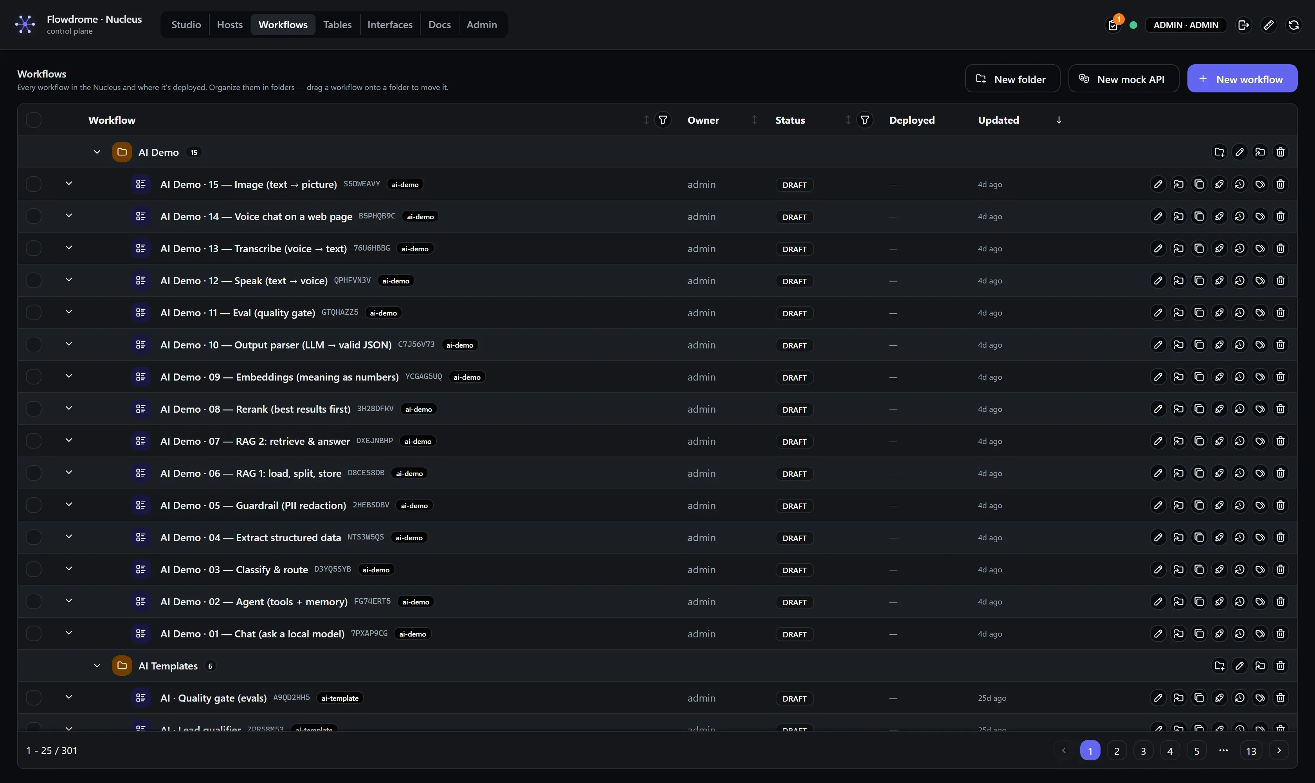Select the AI Demo 08 Rerank checkbox

[x=34, y=409]
